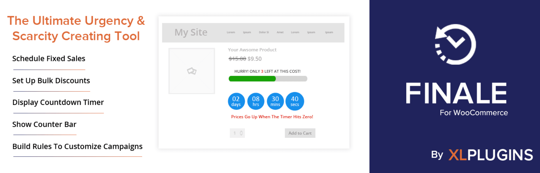540x173 pixels.
Task: Click the Ultimate Urgency headline
Action: 76,28
